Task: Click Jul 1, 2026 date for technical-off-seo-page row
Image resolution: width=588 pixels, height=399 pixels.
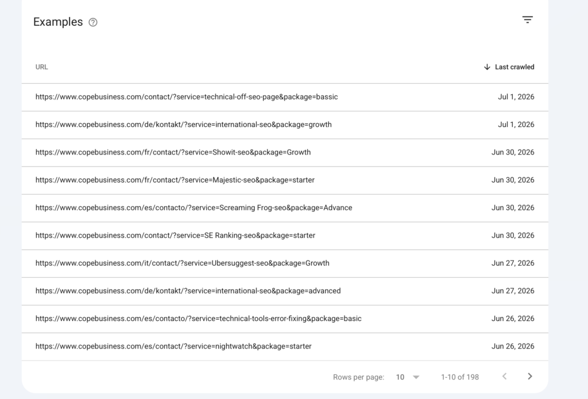Action: click(x=516, y=97)
